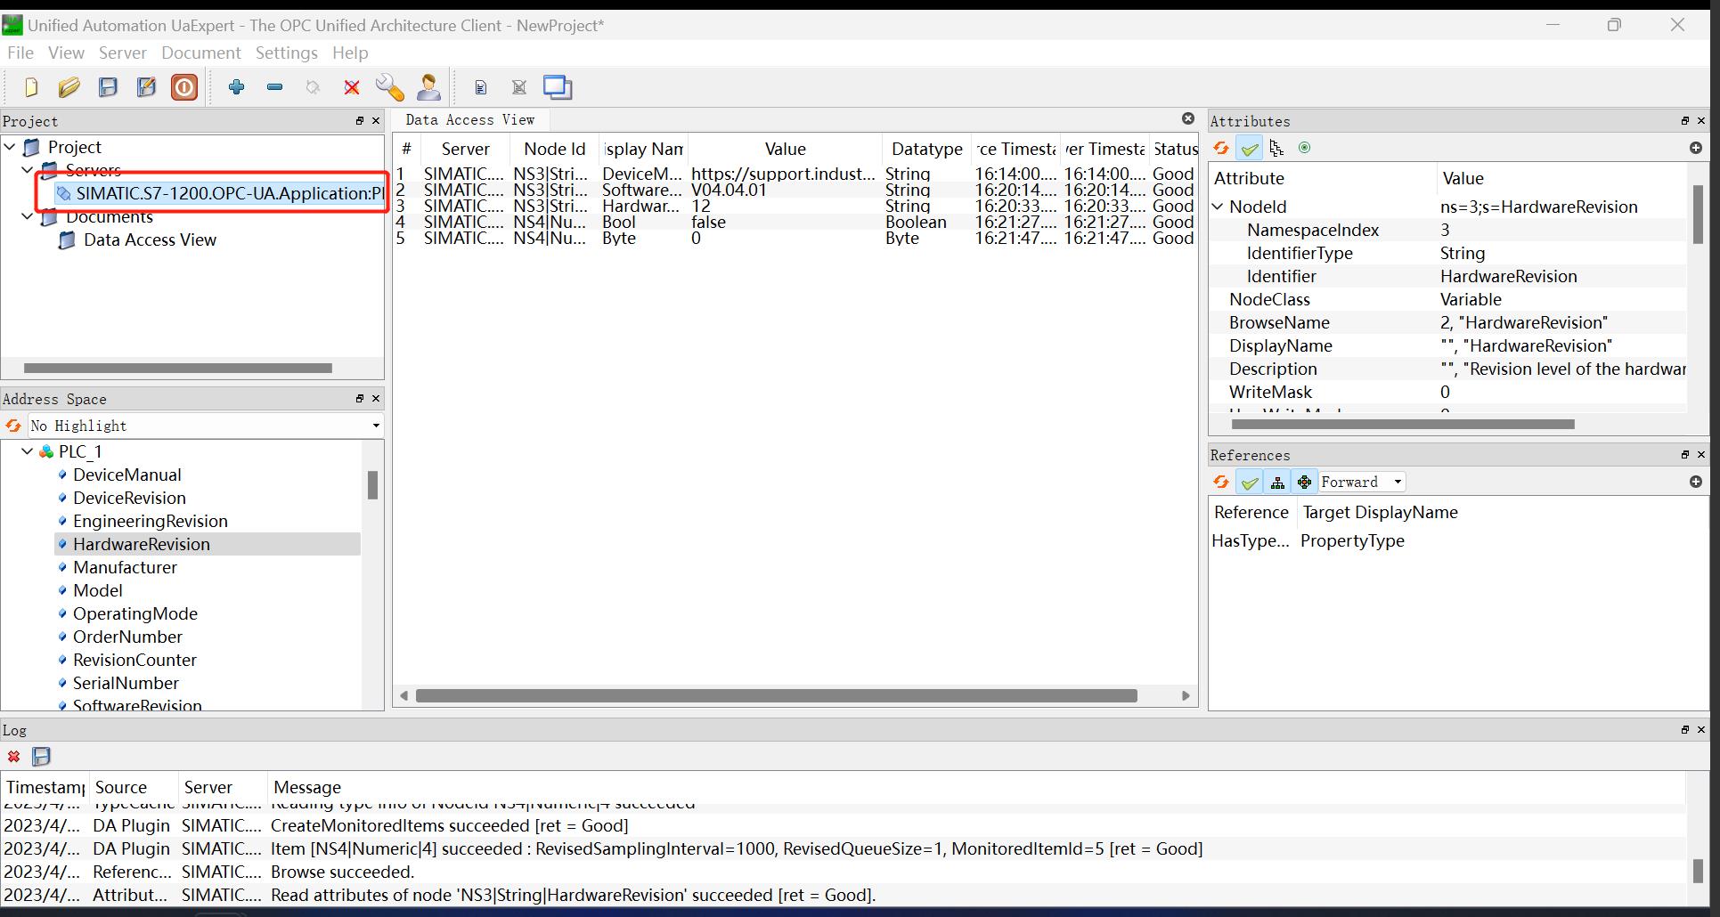
Task: Clear the log with the red X
Action: pos(14,757)
